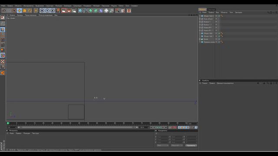278x156 pixels.
Task: Toggle the Z axis lock
Action: (x=52, y=10)
